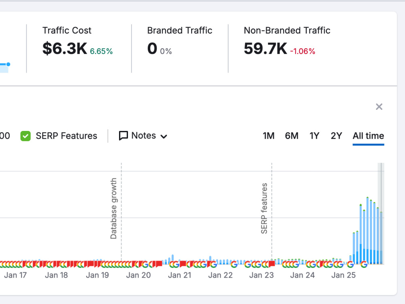405x304 pixels.
Task: Click the Database growth note marker
Action: click(114, 208)
